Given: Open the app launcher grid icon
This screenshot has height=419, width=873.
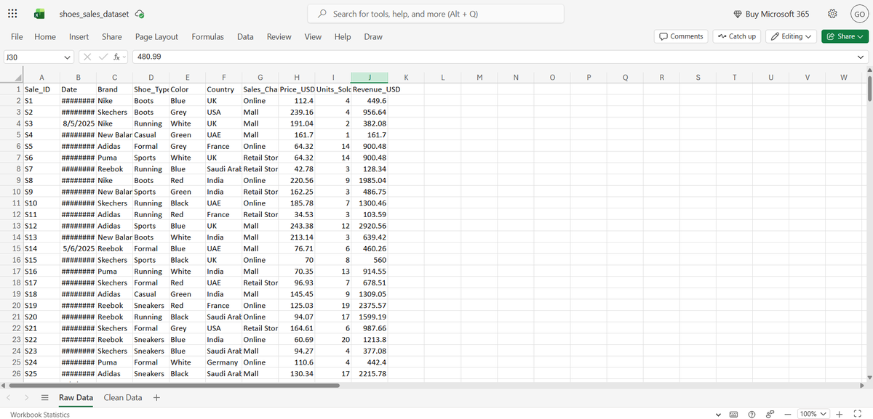Looking at the screenshot, I should point(13,14).
